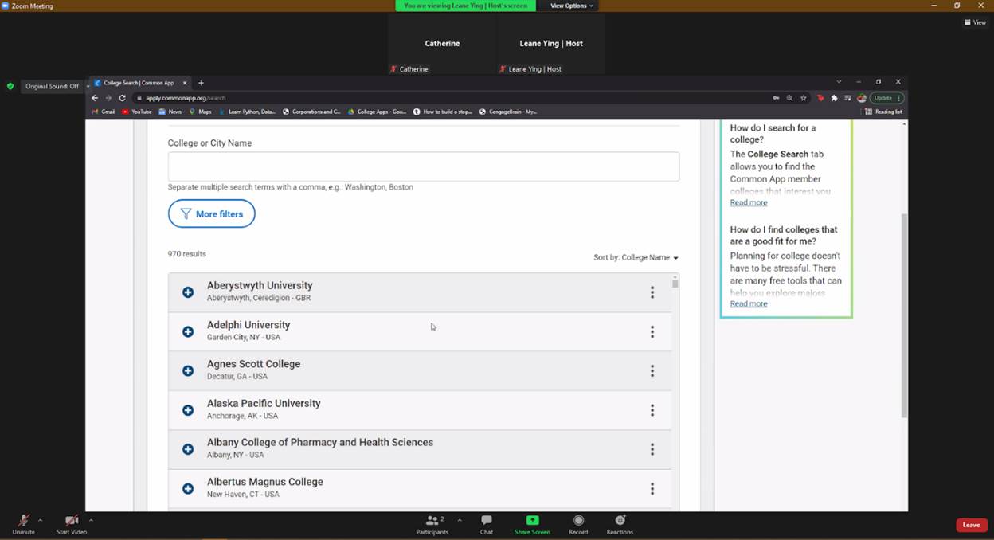Open College Apps bookmark
This screenshot has width=994, height=540.
tap(378, 112)
